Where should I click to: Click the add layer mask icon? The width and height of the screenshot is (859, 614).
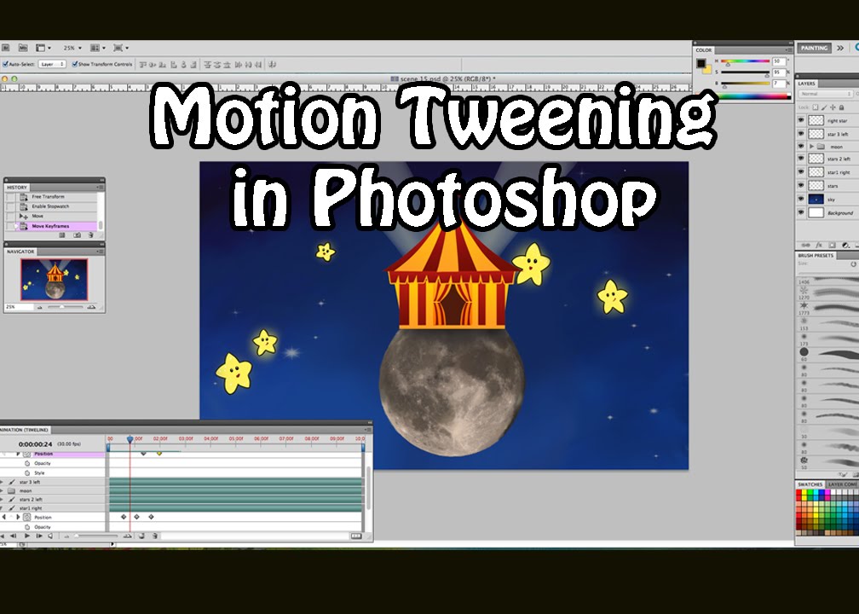832,245
